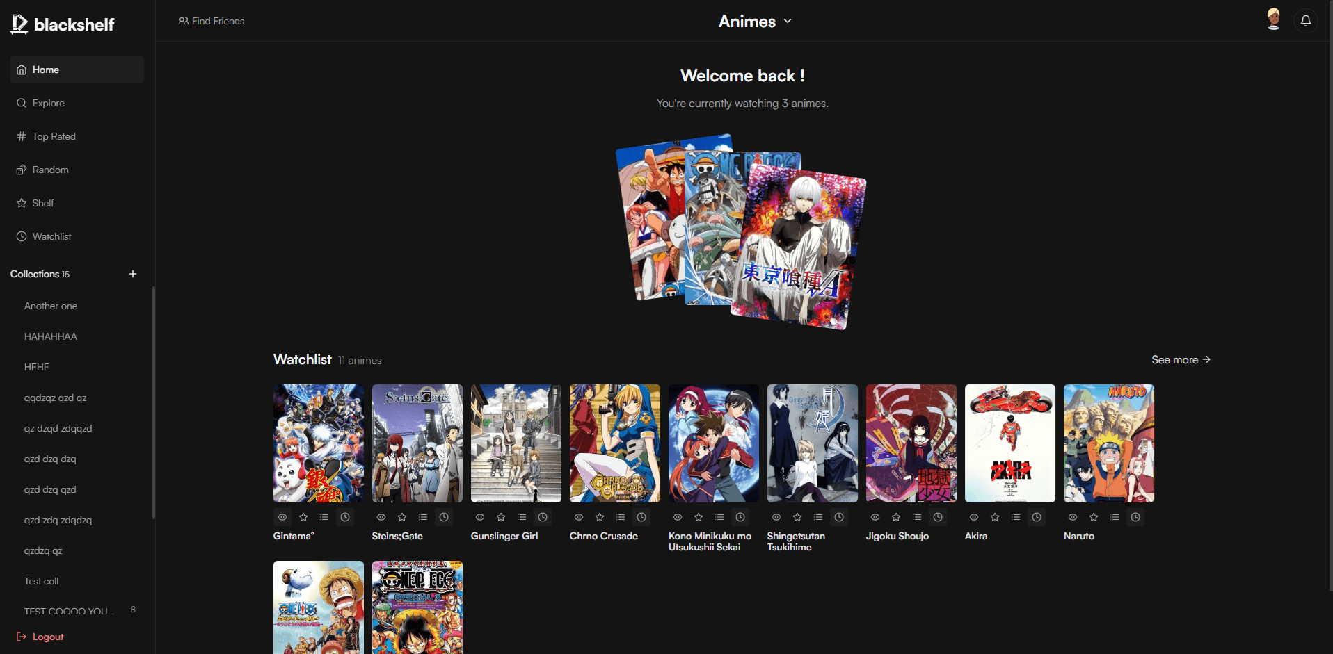Add Chrno Crusade to a collection
1333x654 pixels.
coord(621,517)
